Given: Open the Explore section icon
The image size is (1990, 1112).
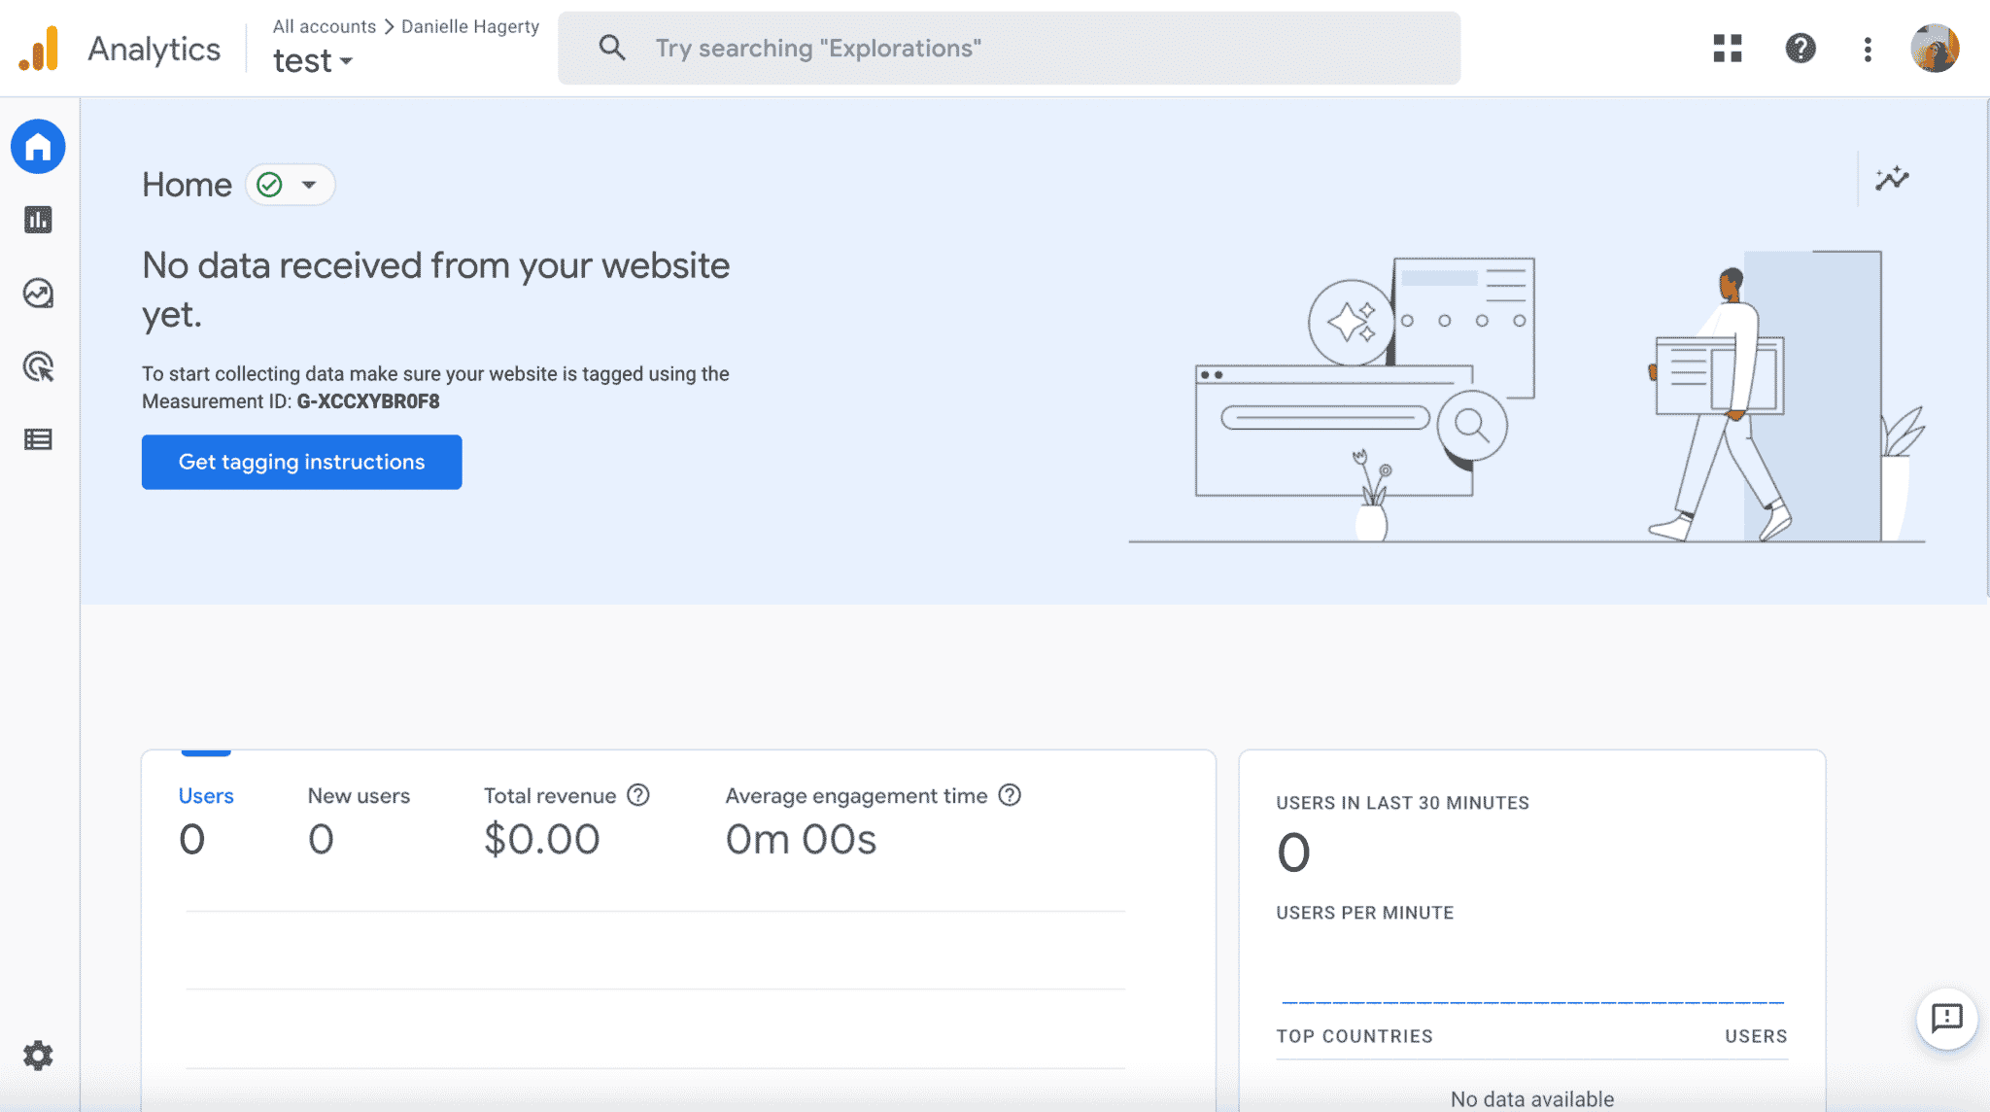Looking at the screenshot, I should [38, 293].
